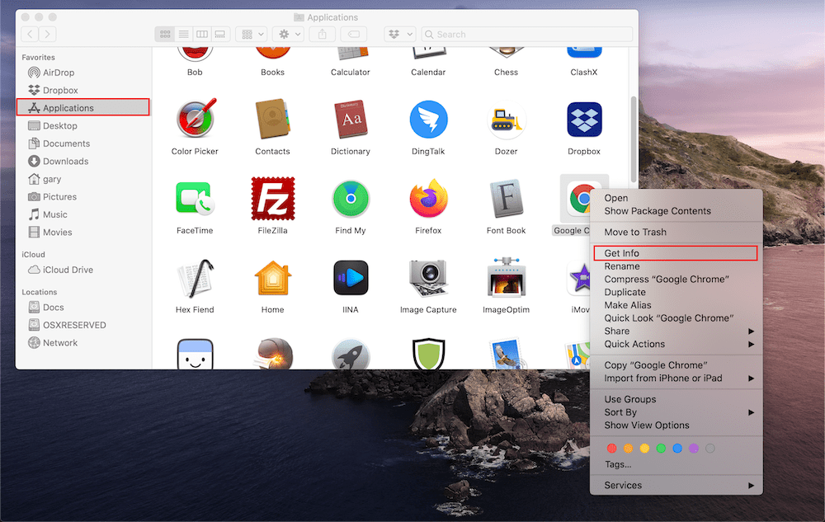Image resolution: width=825 pixels, height=522 pixels.
Task: Click the Share toolbar button
Action: click(323, 34)
